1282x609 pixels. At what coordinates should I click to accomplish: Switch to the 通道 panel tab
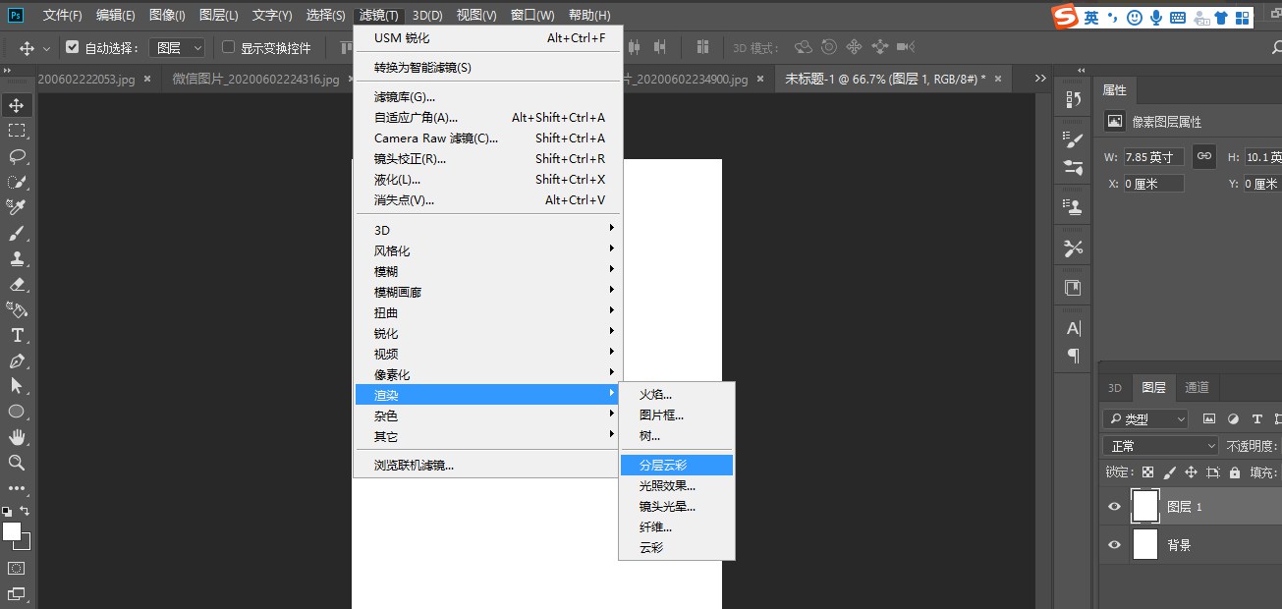(1197, 387)
